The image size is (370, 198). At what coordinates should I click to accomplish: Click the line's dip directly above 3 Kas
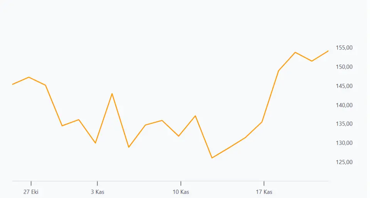click(96, 143)
